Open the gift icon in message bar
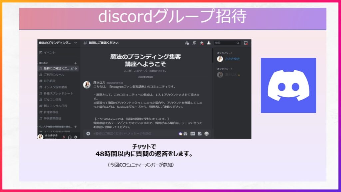 click(x=185, y=133)
